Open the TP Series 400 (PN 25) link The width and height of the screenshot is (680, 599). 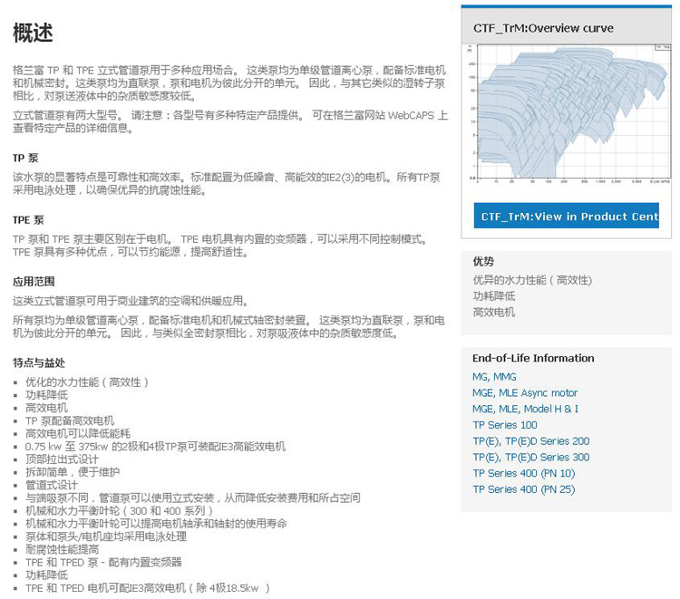(x=524, y=489)
